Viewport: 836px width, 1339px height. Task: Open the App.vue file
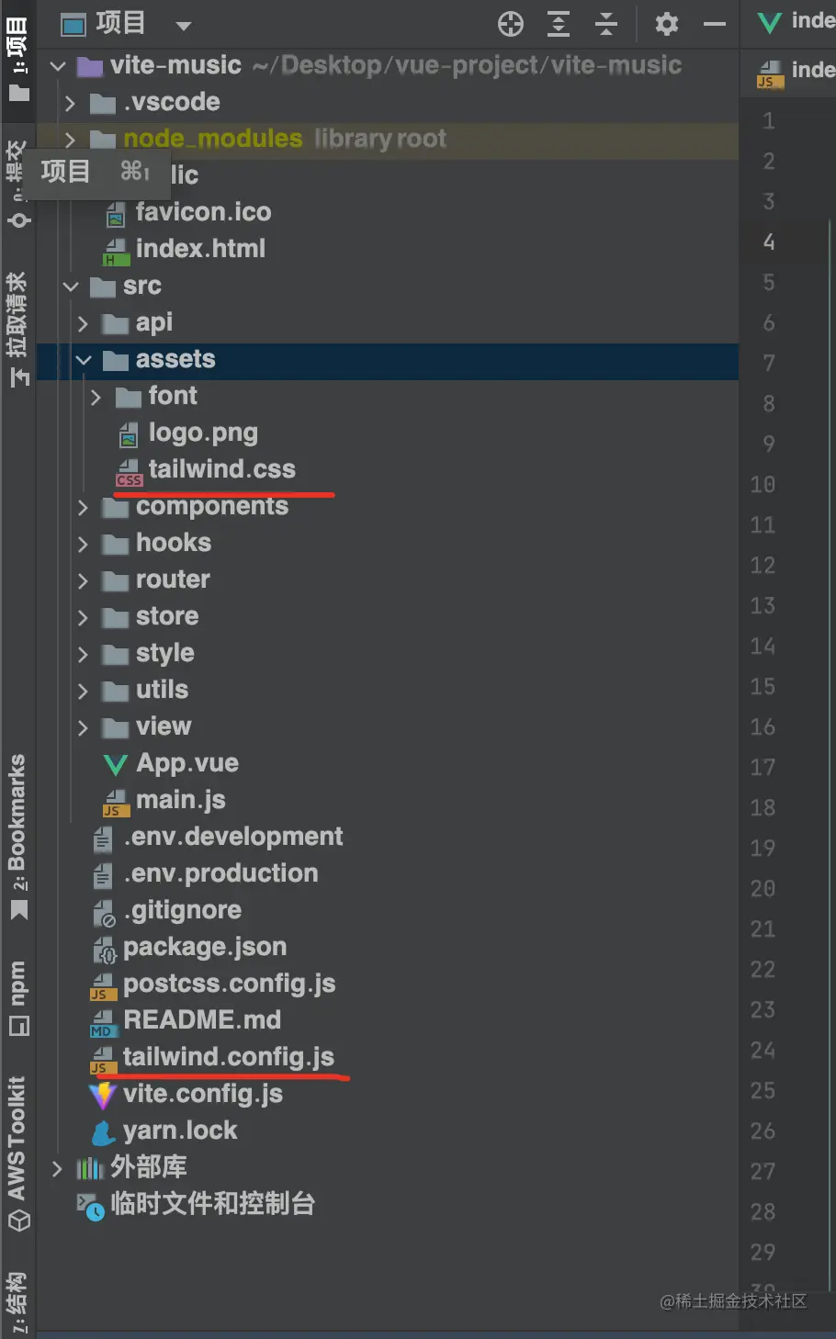pyautogui.click(x=186, y=763)
